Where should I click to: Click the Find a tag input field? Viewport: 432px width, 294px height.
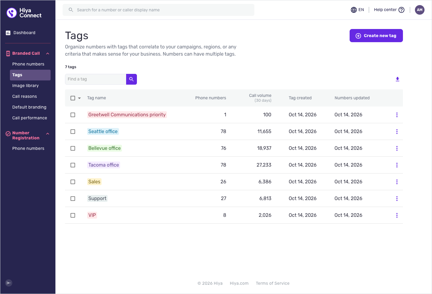click(96, 79)
